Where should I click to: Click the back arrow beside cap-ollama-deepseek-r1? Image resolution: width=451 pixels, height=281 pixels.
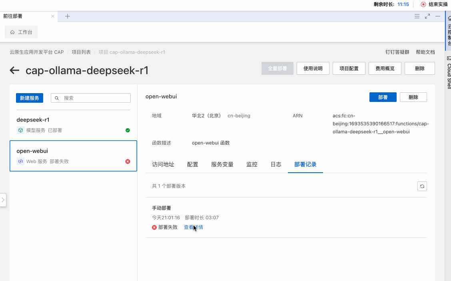(14, 70)
